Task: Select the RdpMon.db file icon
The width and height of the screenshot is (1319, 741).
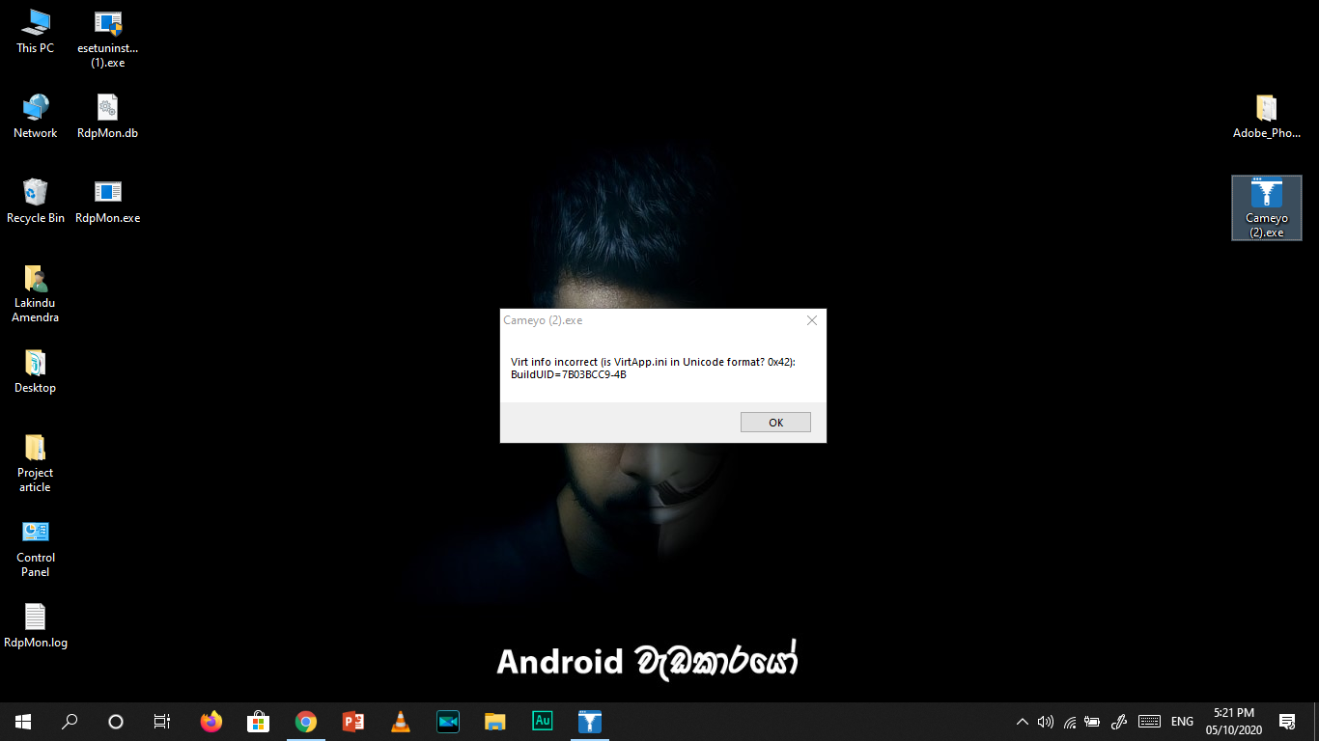Action: pos(107,117)
